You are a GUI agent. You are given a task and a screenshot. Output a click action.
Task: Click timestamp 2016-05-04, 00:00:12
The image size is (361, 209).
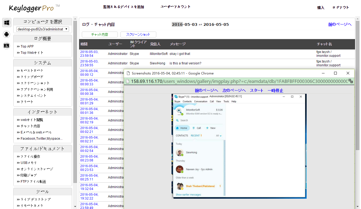[x=89, y=73]
